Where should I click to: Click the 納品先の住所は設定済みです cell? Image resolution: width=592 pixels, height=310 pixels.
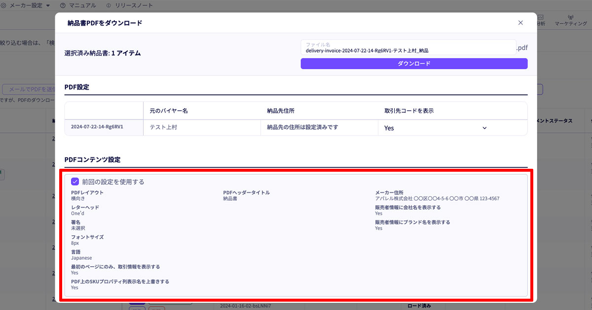(319, 127)
